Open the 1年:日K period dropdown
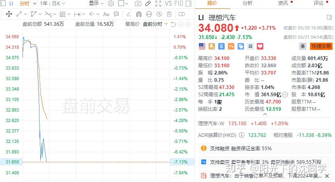 (x=52, y=3)
